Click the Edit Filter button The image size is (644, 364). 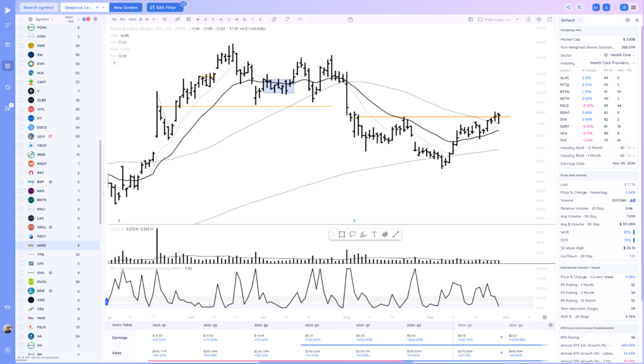coord(164,8)
